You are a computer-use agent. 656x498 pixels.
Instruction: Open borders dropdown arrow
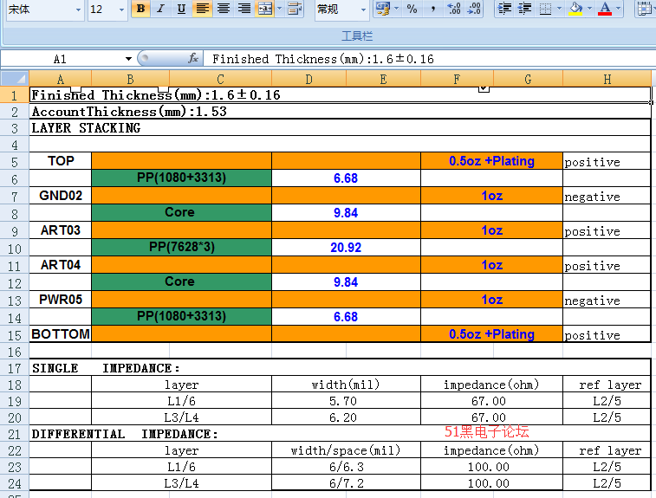point(559,9)
